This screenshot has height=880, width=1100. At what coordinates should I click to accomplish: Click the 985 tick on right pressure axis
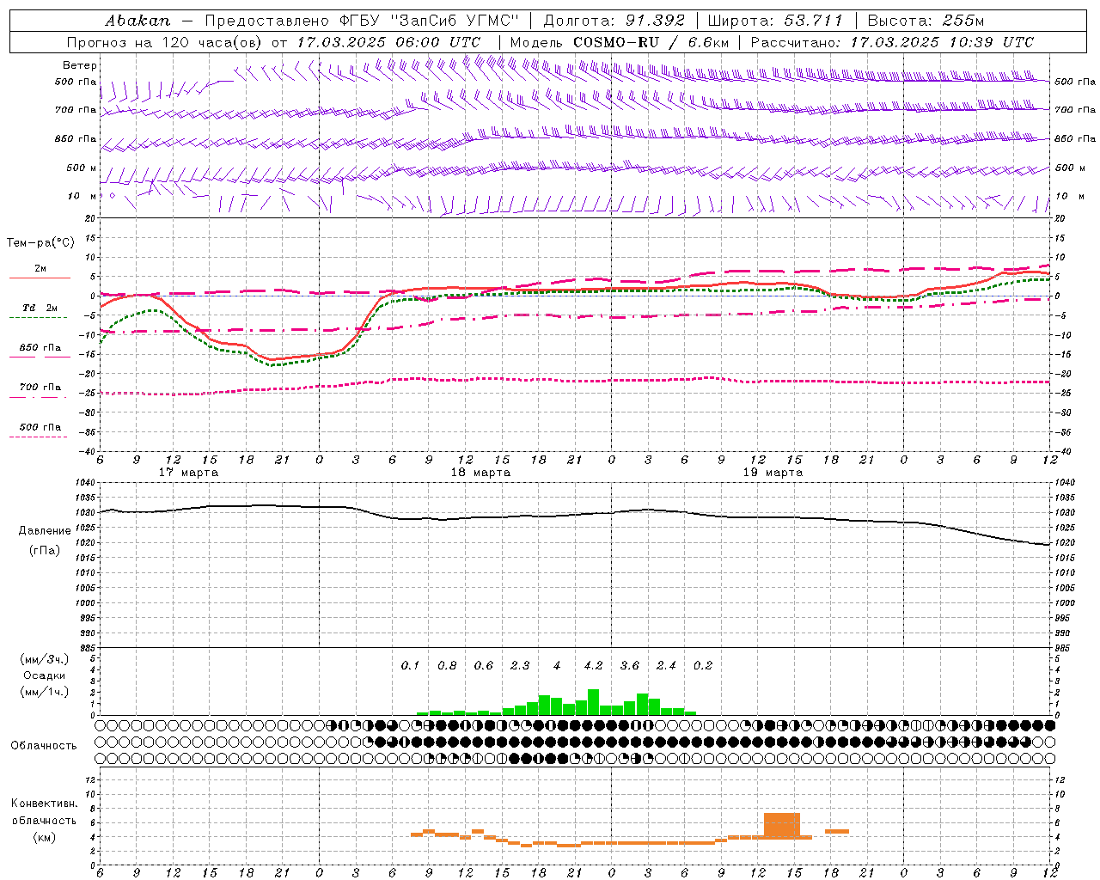1064,648
